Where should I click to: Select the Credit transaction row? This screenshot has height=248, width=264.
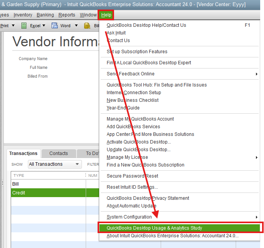coord(55,193)
